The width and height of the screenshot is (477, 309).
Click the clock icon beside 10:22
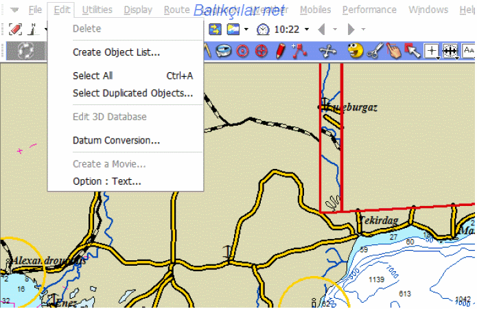pos(263,30)
